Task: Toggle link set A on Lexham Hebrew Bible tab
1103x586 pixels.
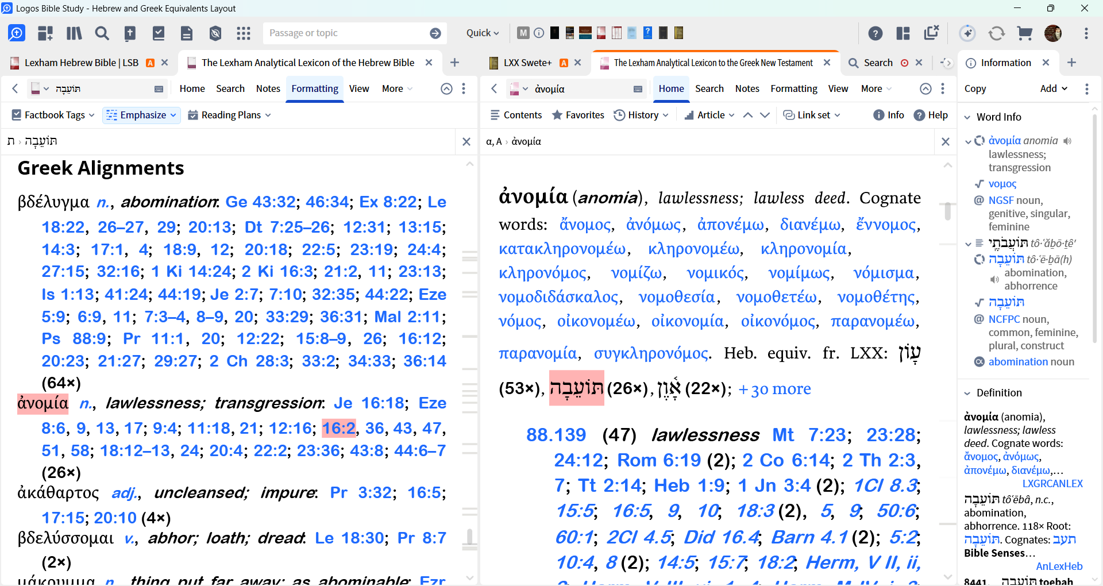Action: [151, 63]
